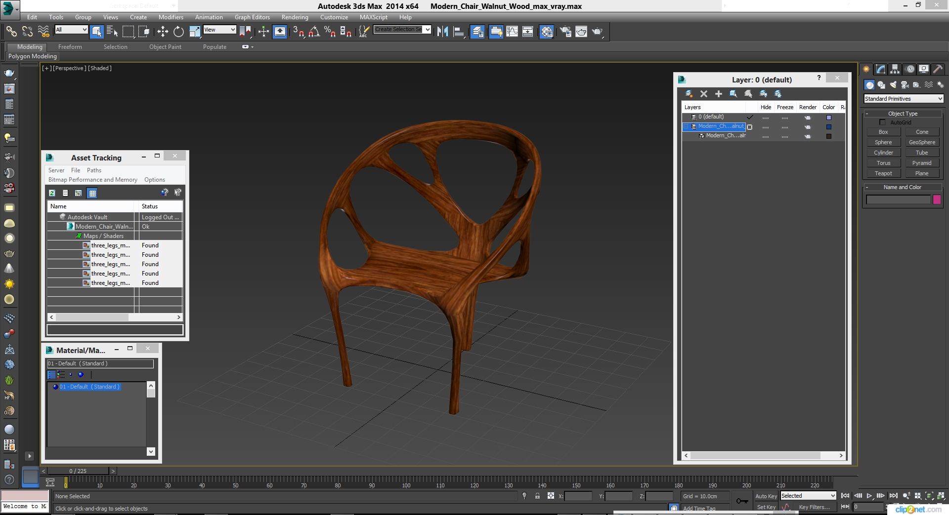The width and height of the screenshot is (949, 515).
Task: Select the Move tool in main toolbar
Action: click(163, 32)
